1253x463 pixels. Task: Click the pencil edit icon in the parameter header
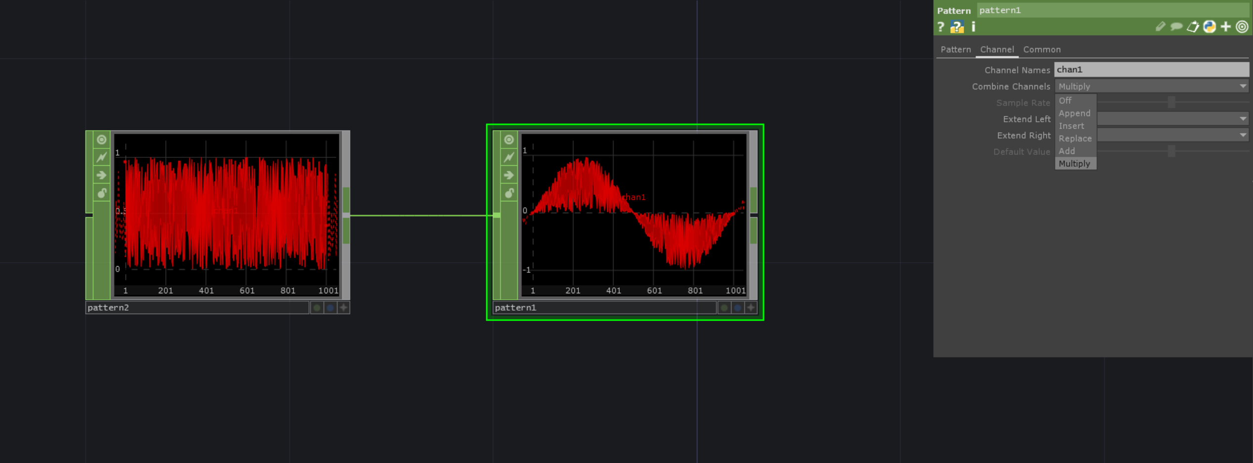1160,27
